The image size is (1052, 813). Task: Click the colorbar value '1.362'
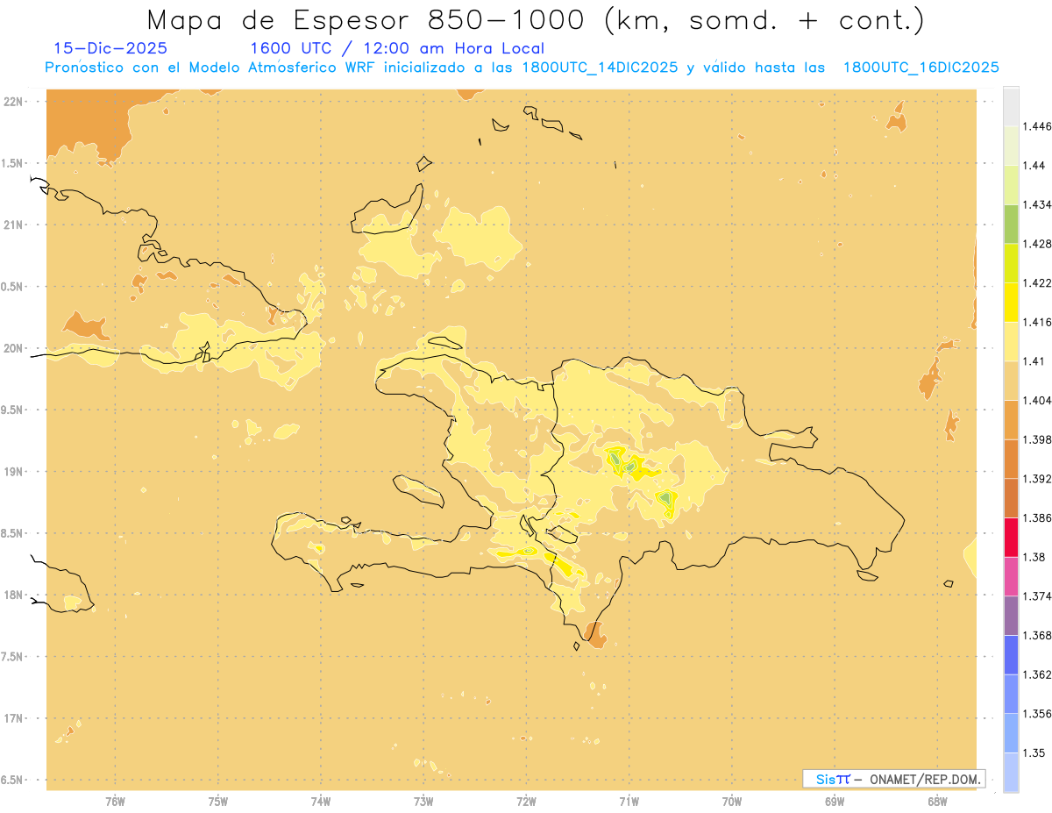(1038, 674)
